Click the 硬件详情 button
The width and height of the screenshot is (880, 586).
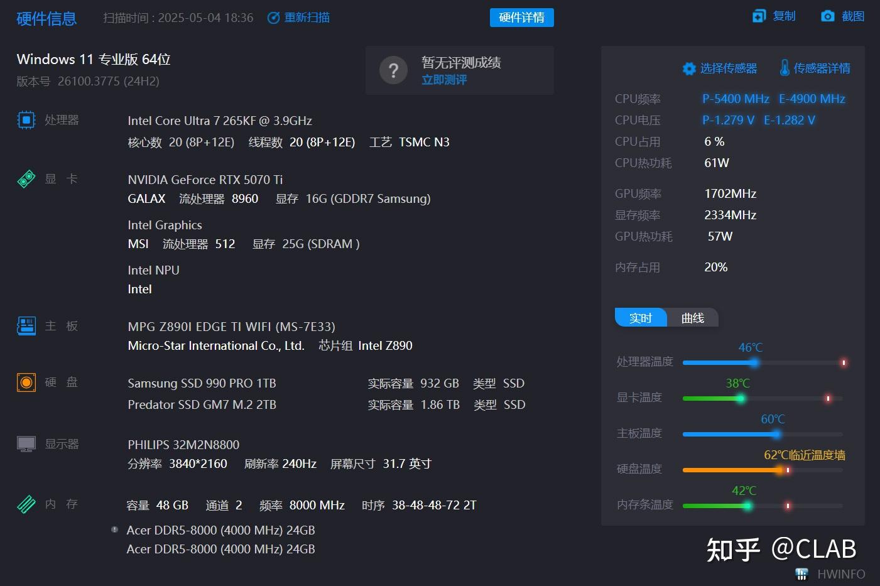pos(521,18)
